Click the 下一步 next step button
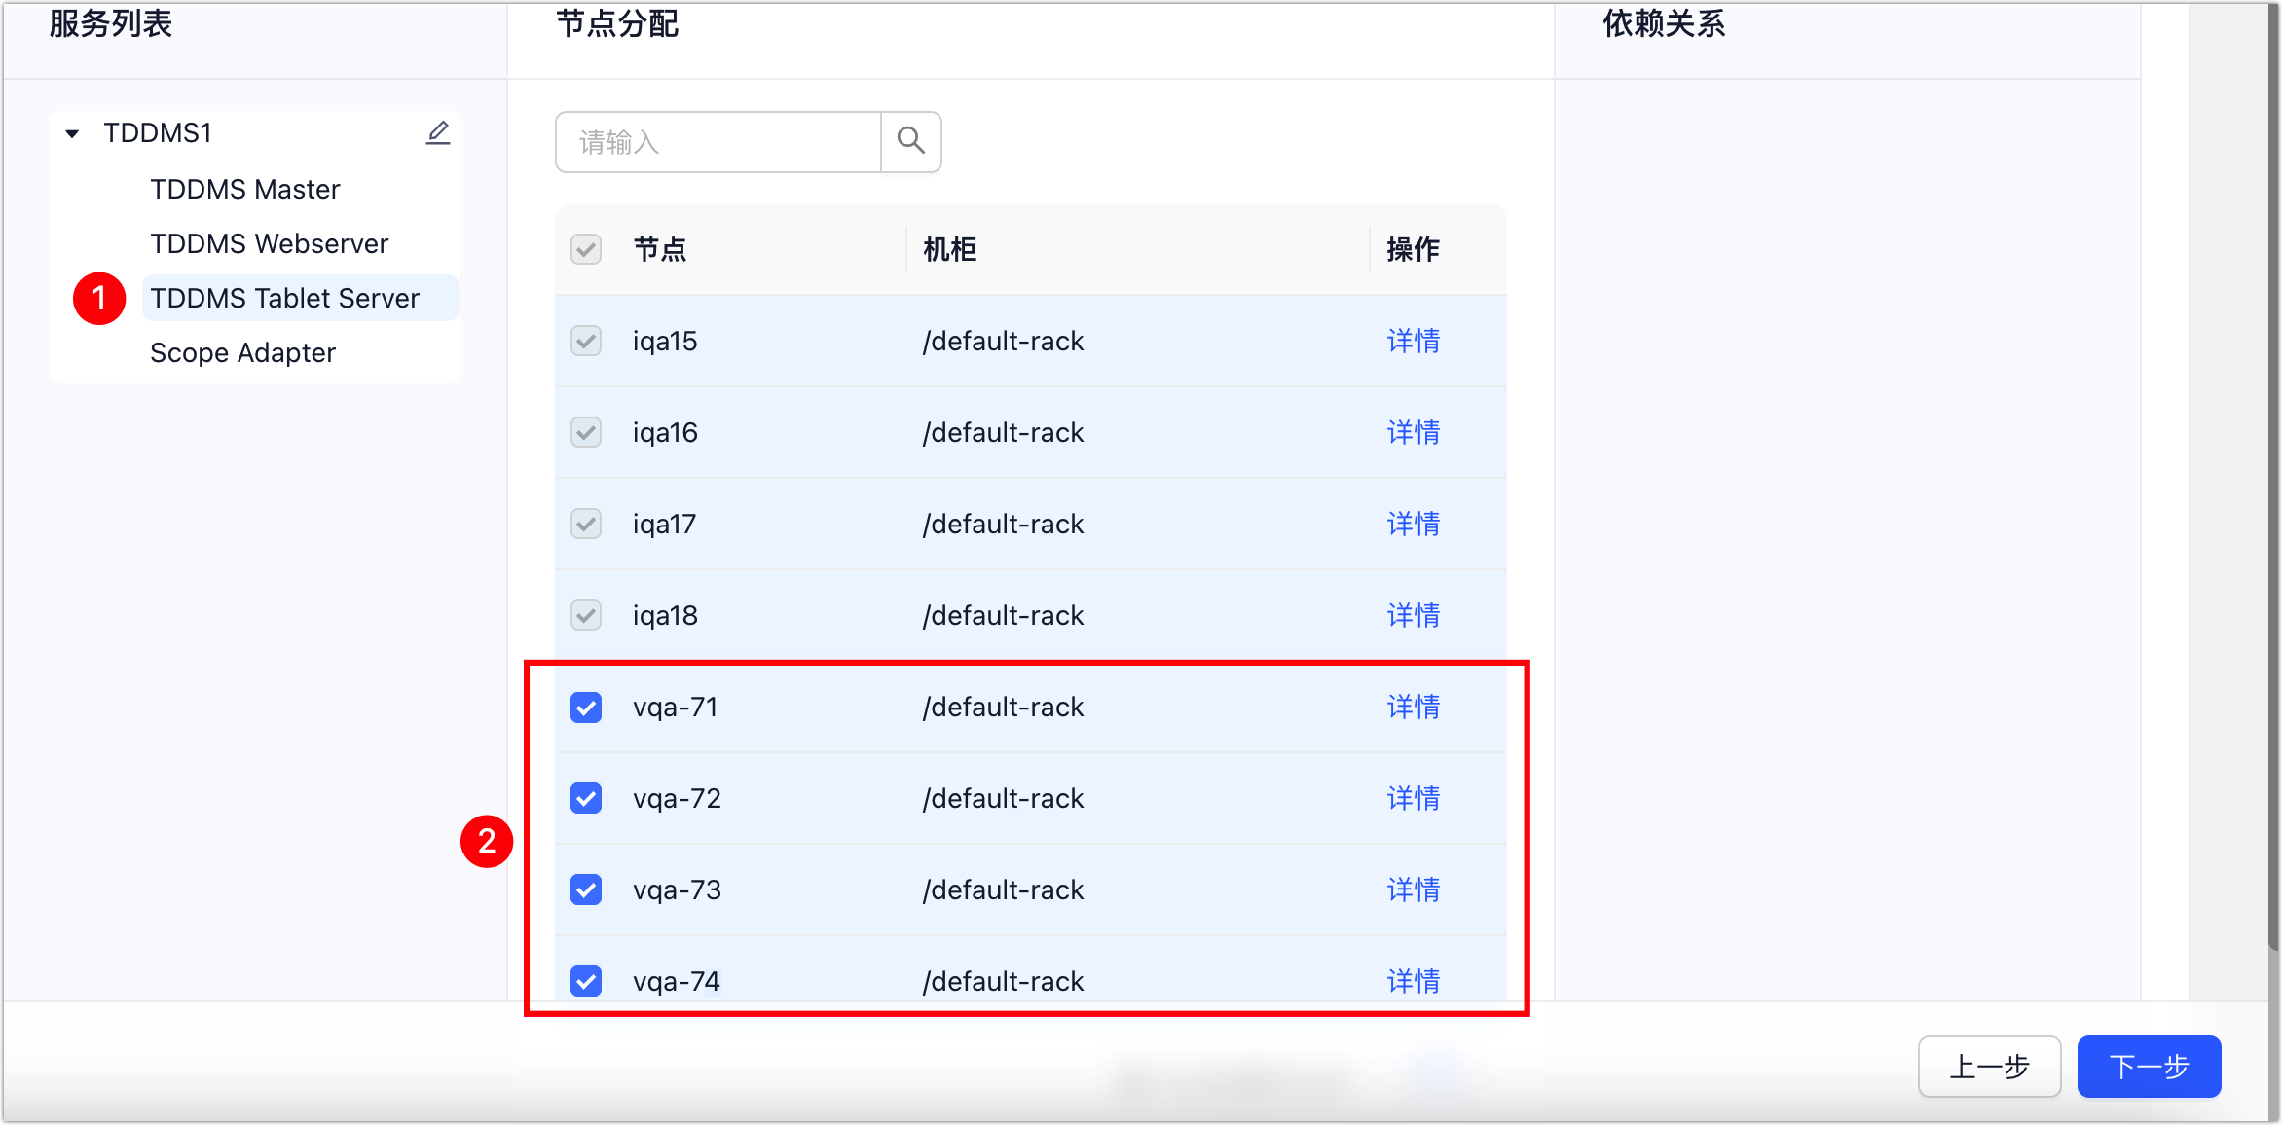 coord(2150,1067)
